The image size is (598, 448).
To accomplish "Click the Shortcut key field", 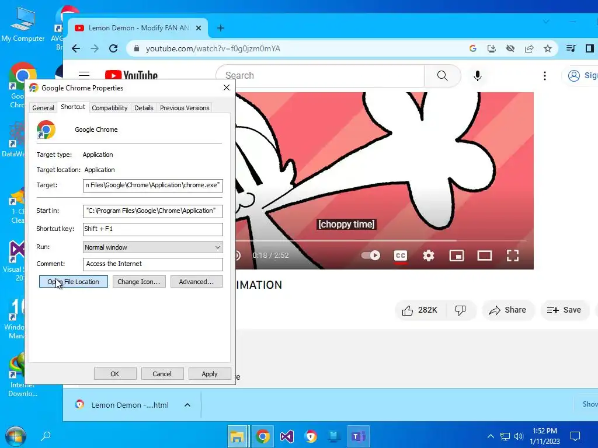I will 152,229.
